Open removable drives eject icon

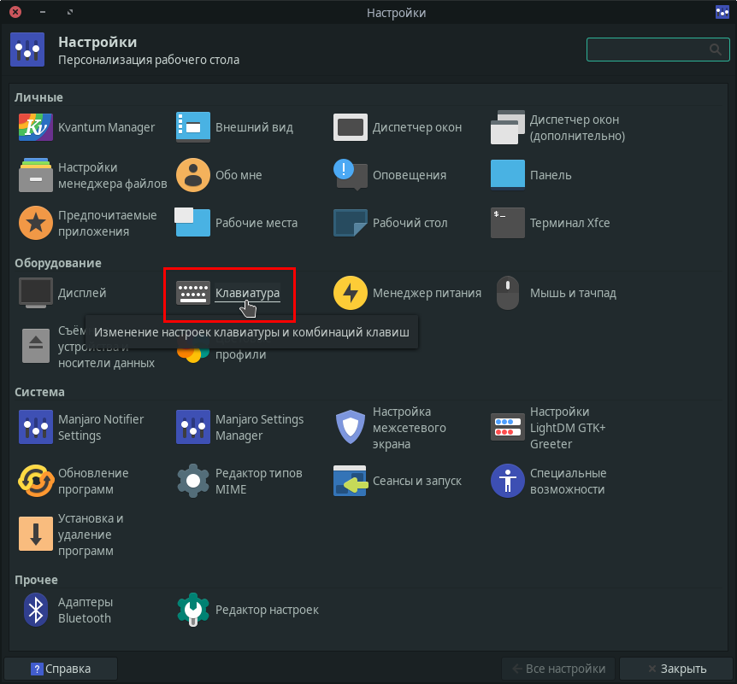point(36,346)
